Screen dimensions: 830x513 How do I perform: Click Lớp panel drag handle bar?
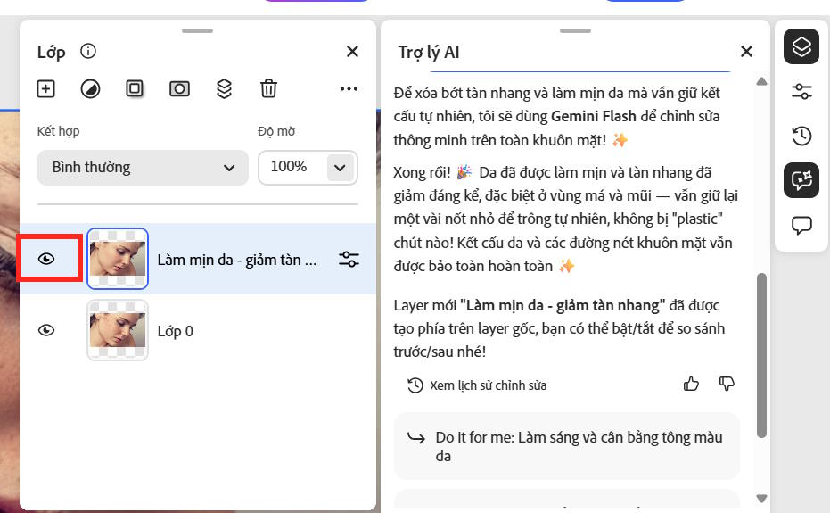pyautogui.click(x=197, y=30)
